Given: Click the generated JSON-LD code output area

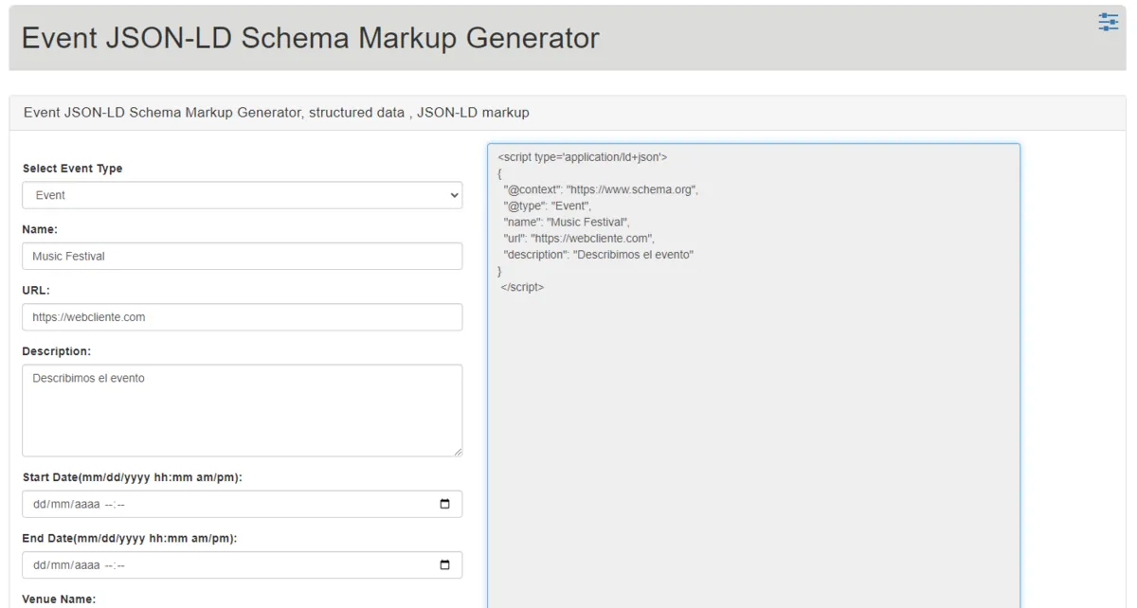Looking at the screenshot, I should tap(754, 376).
